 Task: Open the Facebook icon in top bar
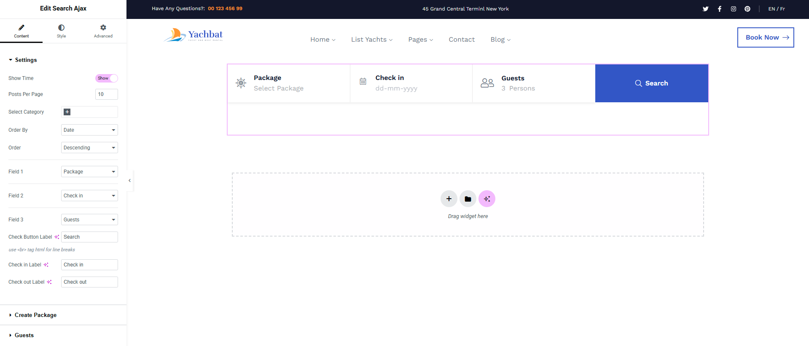coord(720,9)
